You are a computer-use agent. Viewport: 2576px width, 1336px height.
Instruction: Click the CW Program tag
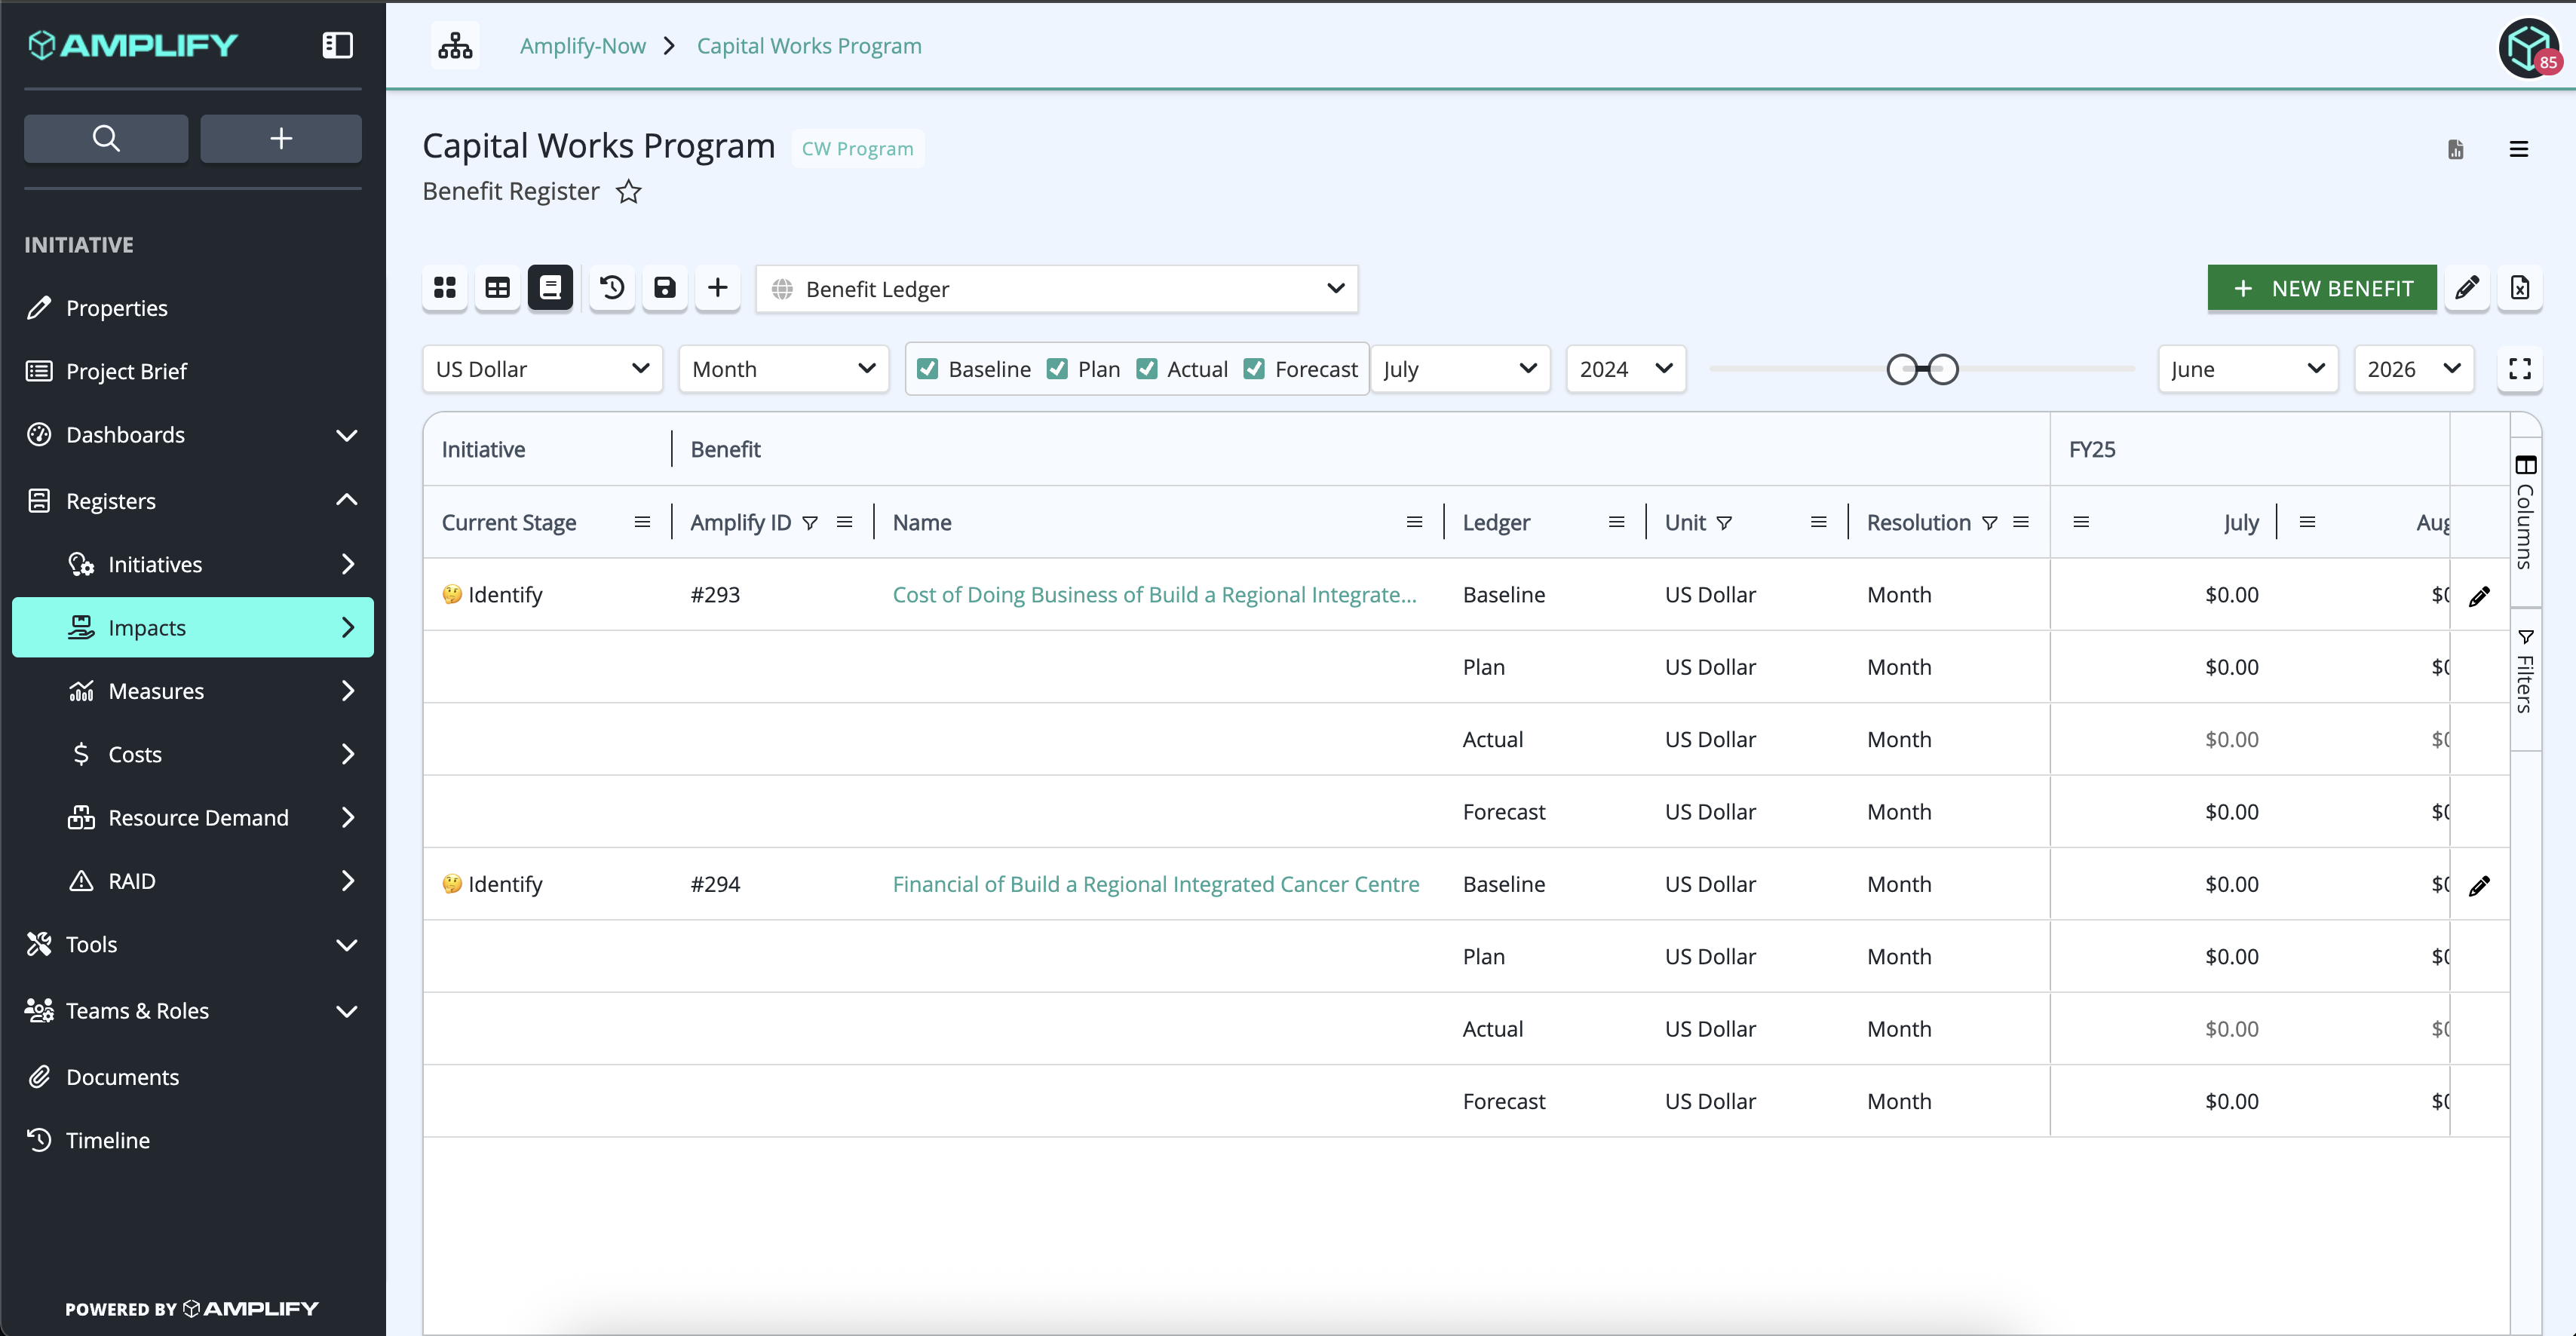click(x=857, y=148)
